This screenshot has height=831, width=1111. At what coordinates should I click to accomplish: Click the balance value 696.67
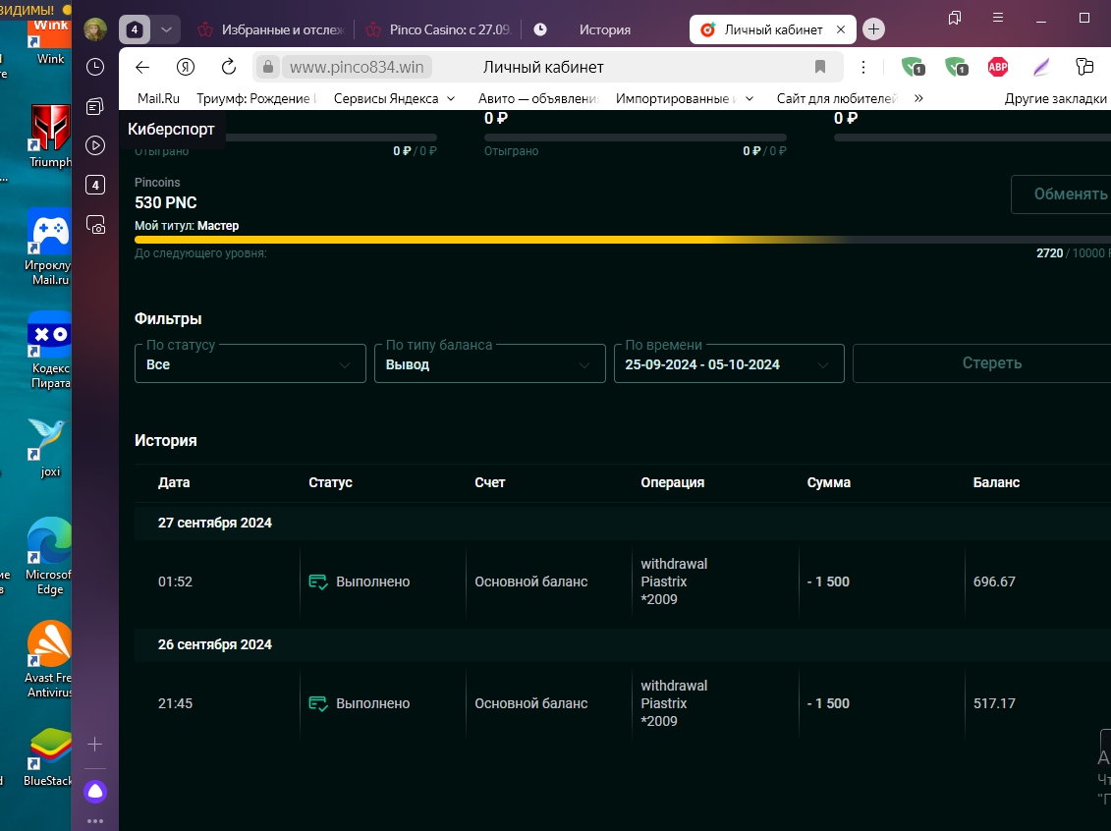click(994, 582)
